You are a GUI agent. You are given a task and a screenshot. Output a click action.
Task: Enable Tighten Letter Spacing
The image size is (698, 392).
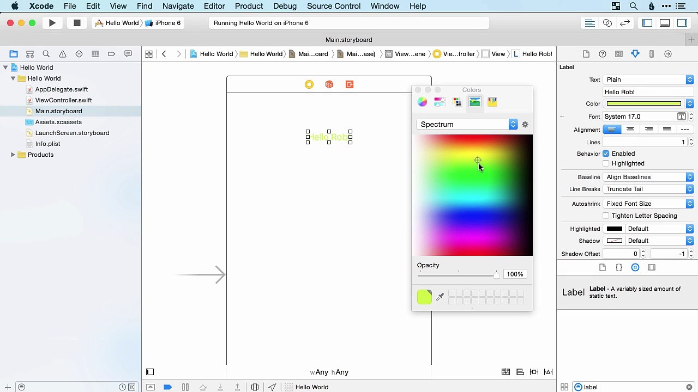click(x=606, y=216)
